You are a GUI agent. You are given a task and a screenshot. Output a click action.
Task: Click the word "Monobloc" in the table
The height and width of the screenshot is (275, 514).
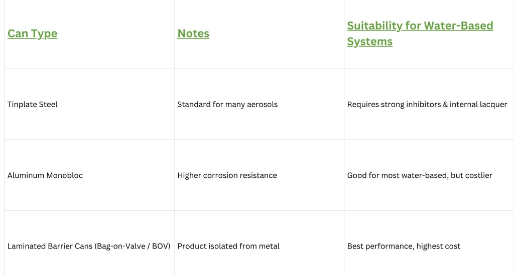(64, 175)
